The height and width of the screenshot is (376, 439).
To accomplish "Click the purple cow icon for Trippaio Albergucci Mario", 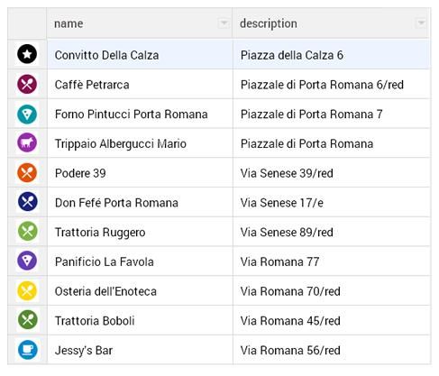I will [27, 142].
